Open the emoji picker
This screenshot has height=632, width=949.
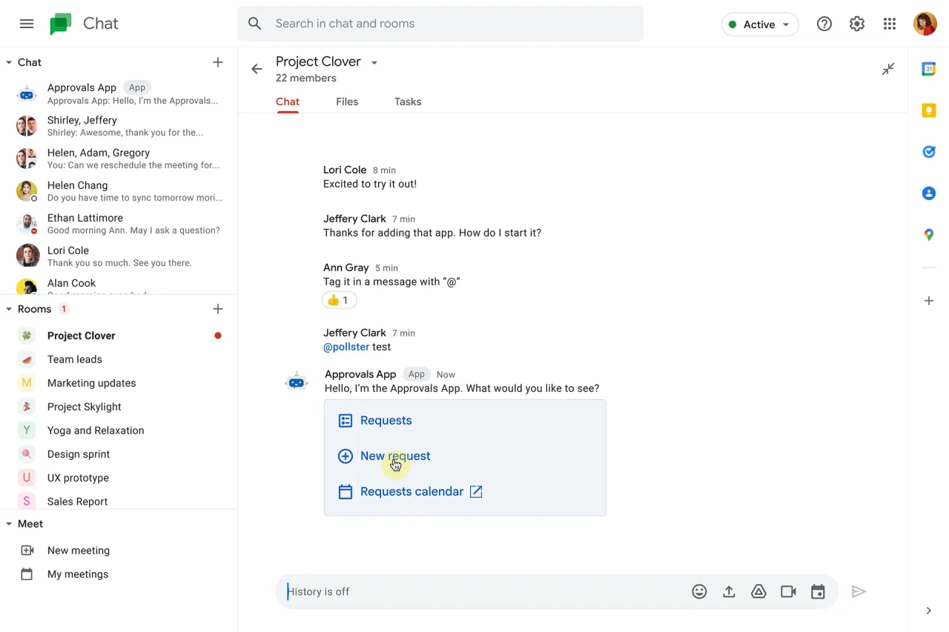pos(699,591)
